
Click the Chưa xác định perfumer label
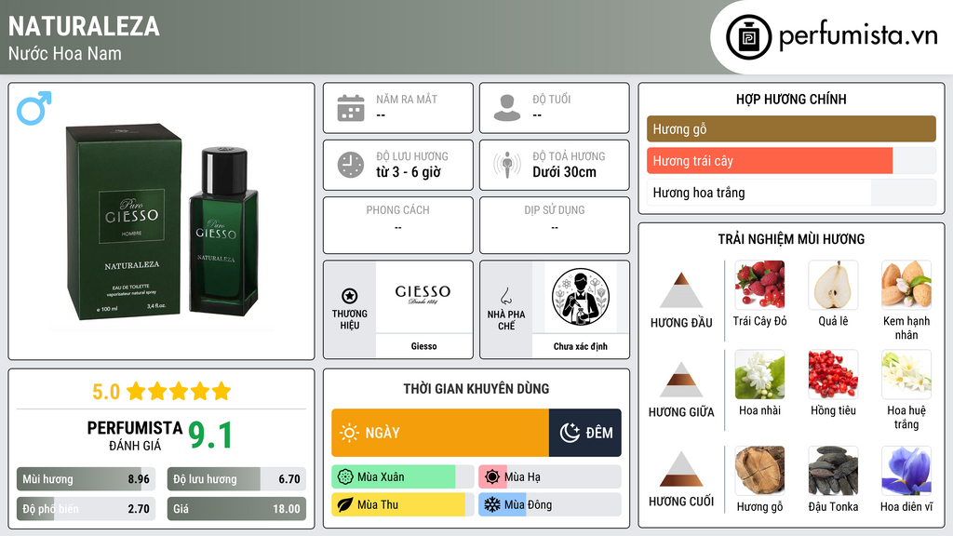[581, 346]
